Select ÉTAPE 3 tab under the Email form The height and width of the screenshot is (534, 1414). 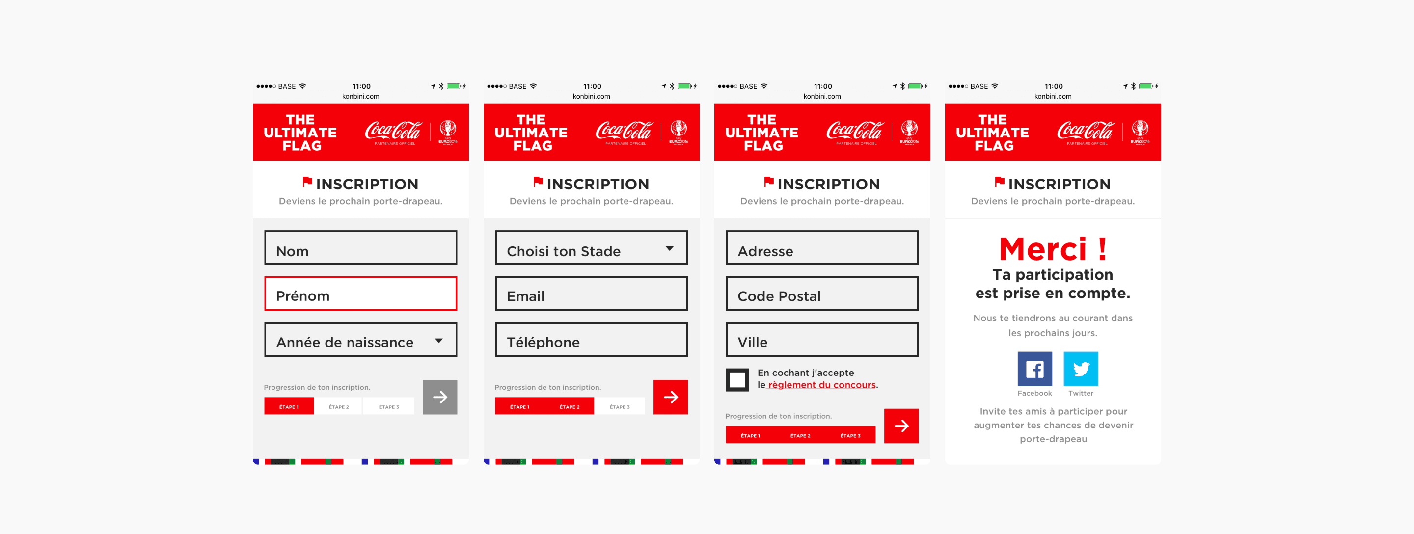coord(620,407)
